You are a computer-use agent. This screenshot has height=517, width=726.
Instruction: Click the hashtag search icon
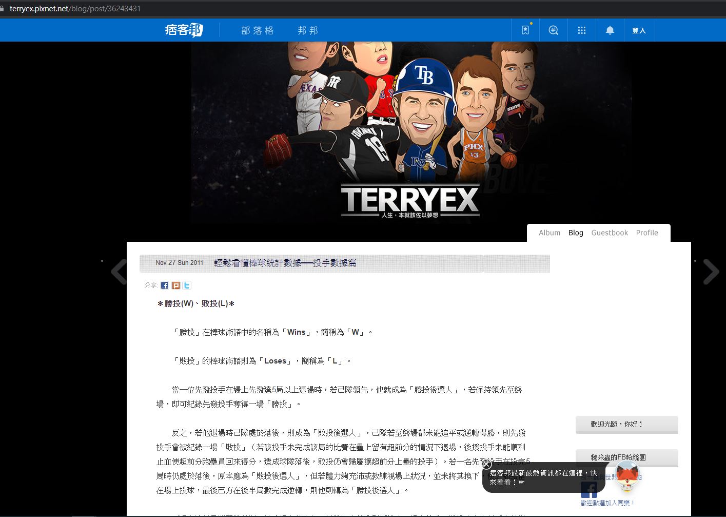click(554, 30)
